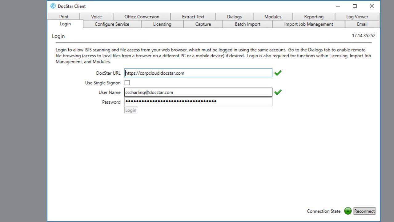Click the version number 17.14.35252

pos(364,36)
